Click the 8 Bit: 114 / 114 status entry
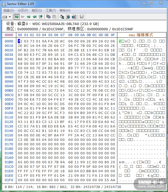Screen dimensions: 168x192 [x=19, y=187]
